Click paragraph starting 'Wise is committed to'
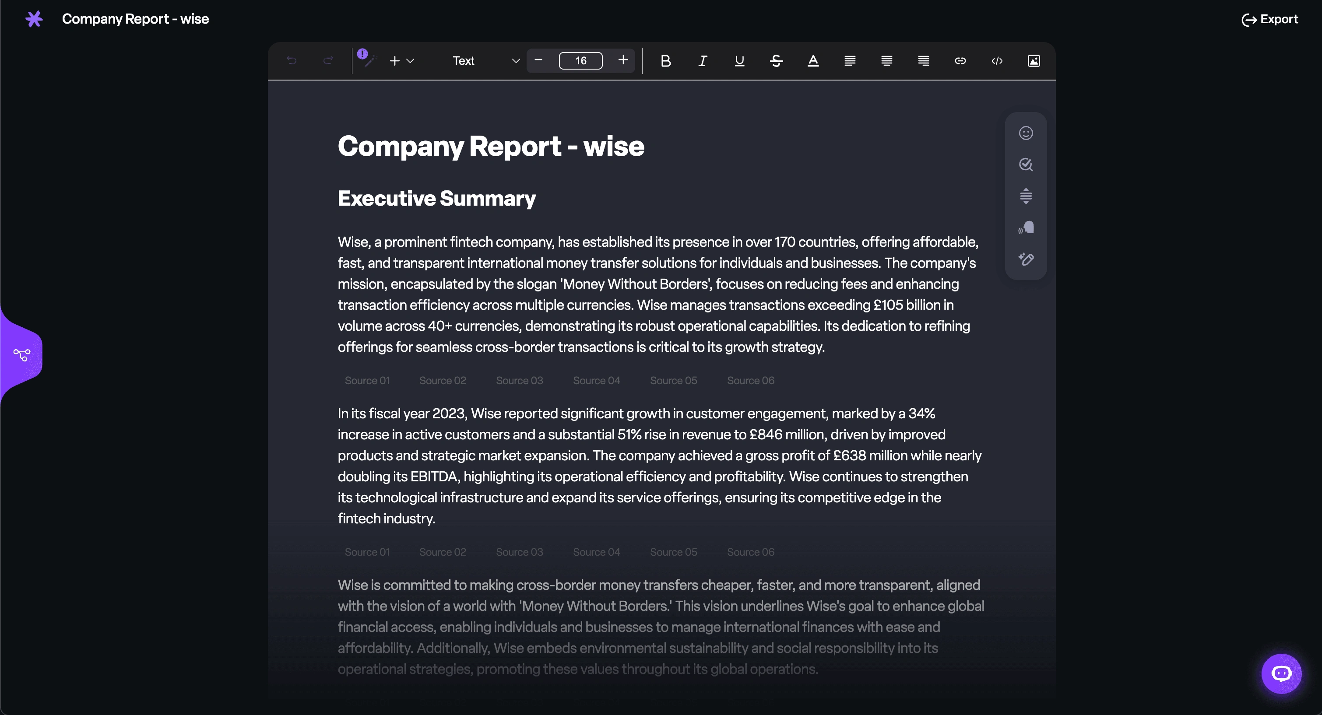The height and width of the screenshot is (715, 1322). pos(661,627)
